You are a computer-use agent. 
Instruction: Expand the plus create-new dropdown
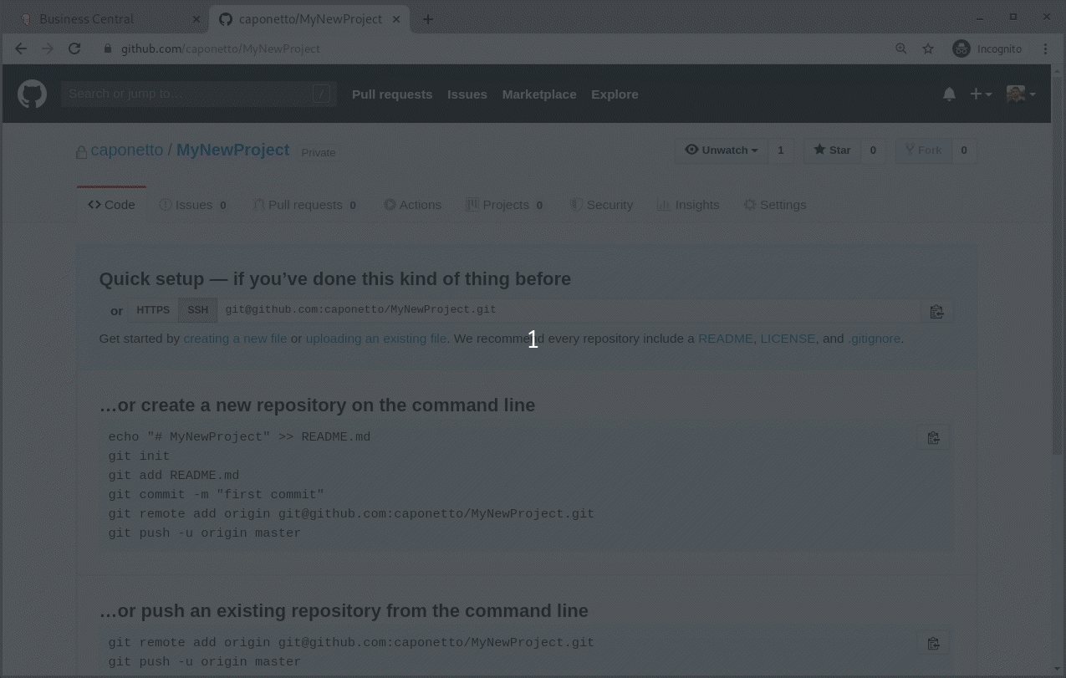[981, 94]
